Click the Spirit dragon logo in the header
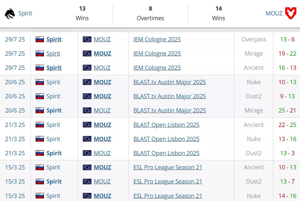Screen dimensions: 300x201 pyautogui.click(x=10, y=13)
